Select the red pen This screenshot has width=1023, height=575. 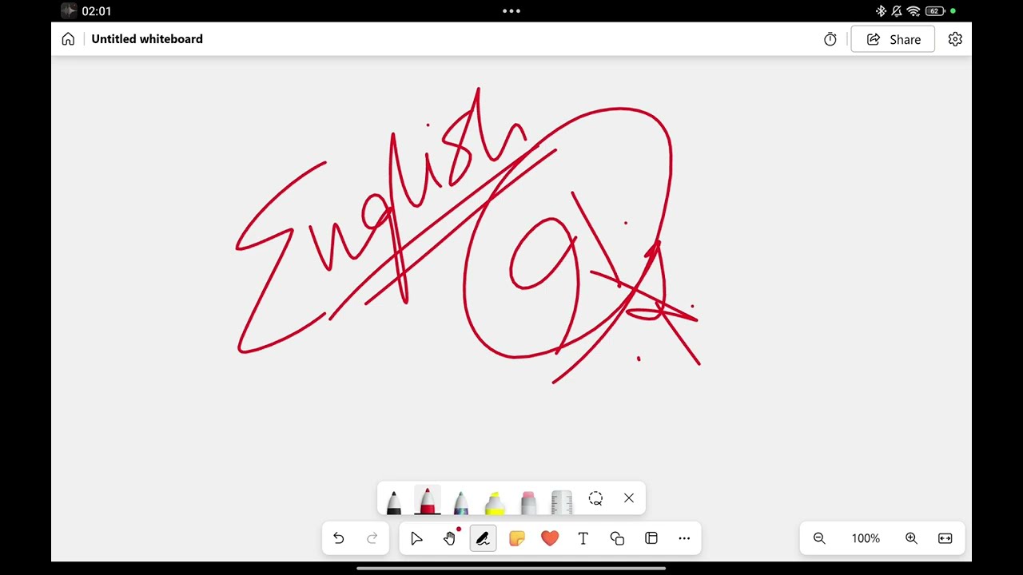(428, 500)
